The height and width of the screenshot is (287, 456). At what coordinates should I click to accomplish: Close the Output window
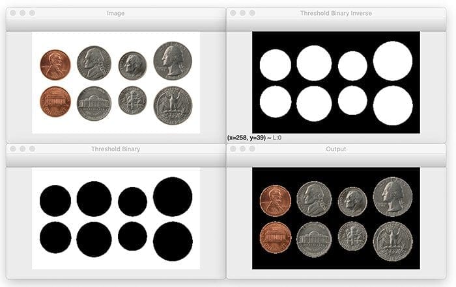point(233,149)
